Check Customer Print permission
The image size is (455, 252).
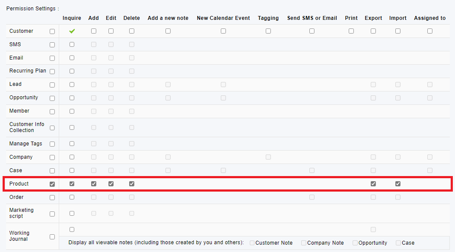tap(351, 31)
